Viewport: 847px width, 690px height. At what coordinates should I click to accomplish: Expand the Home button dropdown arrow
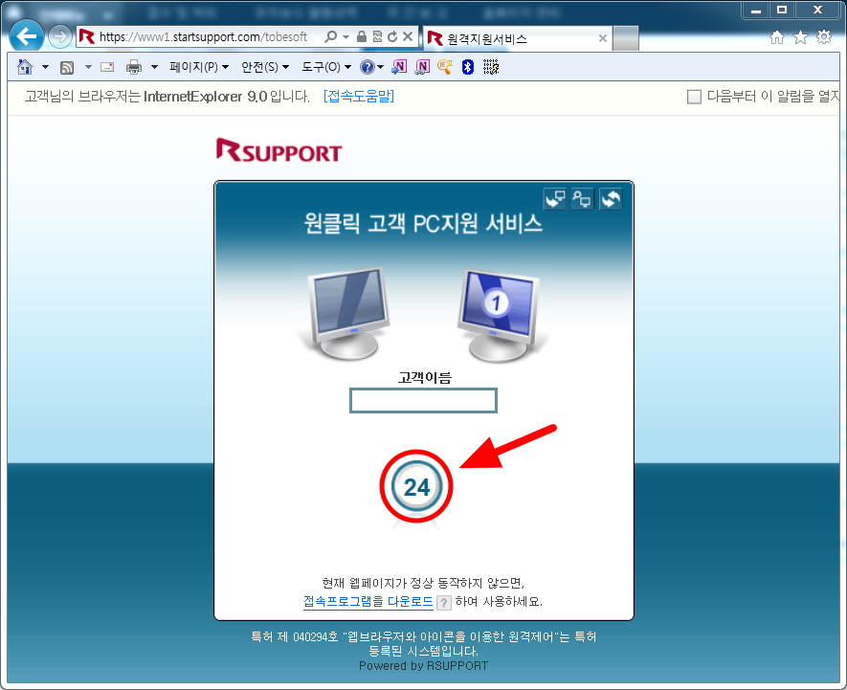click(45, 67)
